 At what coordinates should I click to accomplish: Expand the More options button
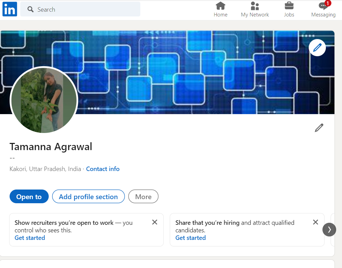pos(143,197)
